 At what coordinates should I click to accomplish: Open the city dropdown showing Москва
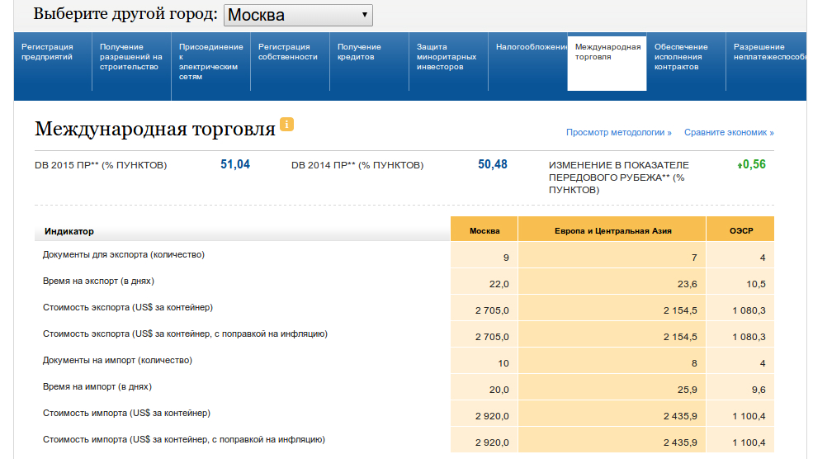298,15
